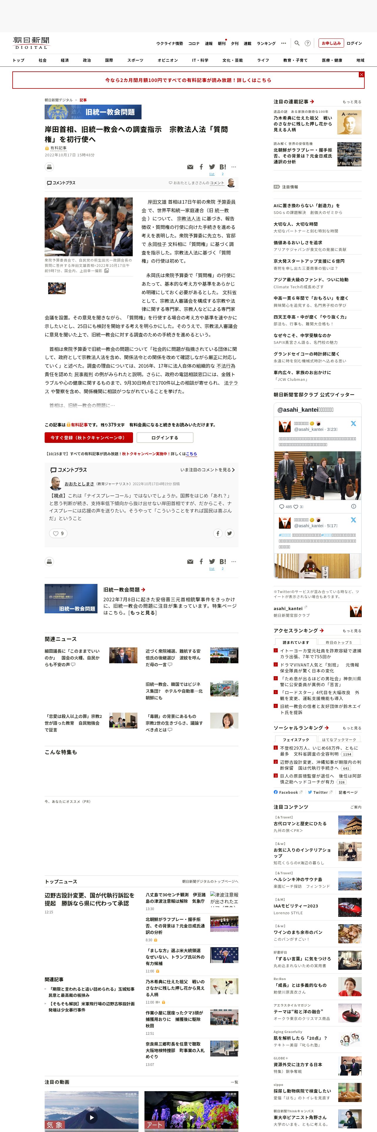Open the three-dots more menu in header
The image size is (377, 1132).
[x=284, y=43]
